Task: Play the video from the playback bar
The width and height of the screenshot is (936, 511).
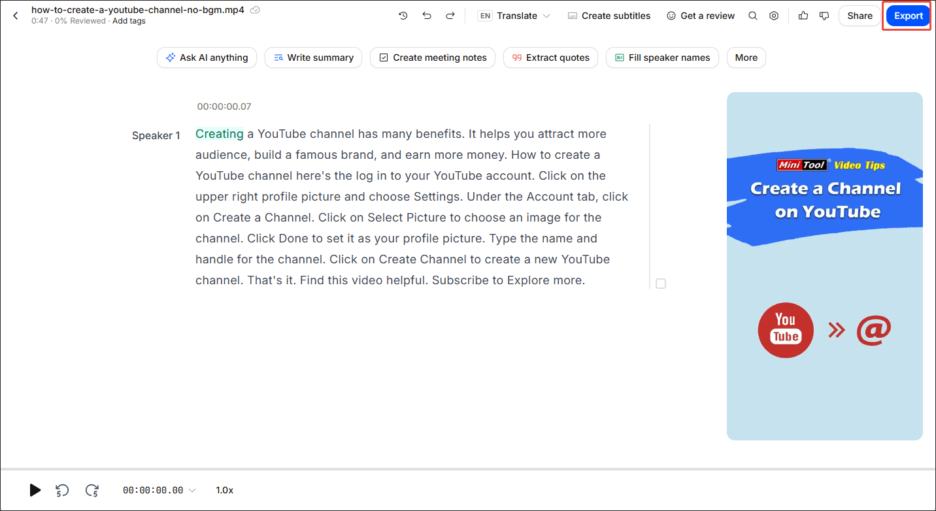Action: coord(35,489)
